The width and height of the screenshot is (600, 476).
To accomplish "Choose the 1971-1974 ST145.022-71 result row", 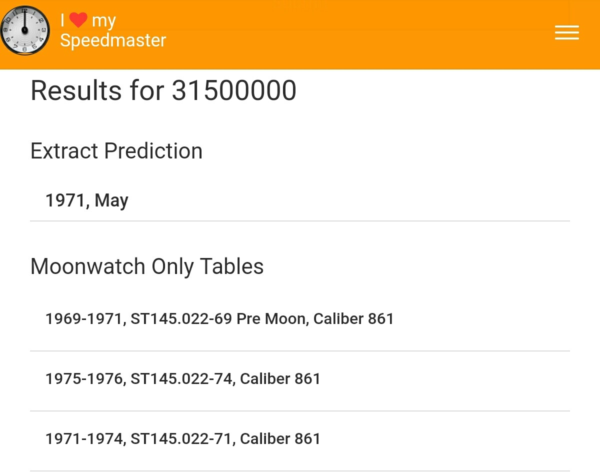I will (183, 439).
